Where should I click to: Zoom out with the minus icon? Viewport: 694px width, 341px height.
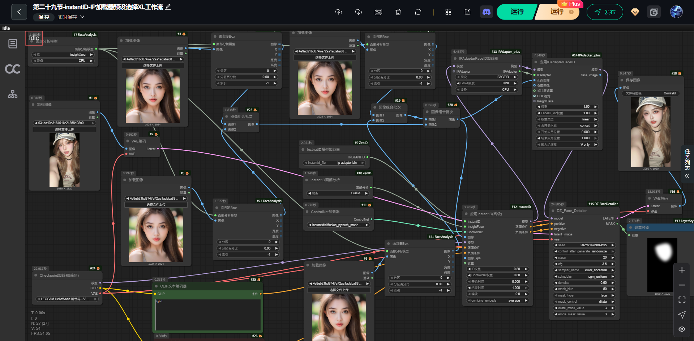point(682,285)
